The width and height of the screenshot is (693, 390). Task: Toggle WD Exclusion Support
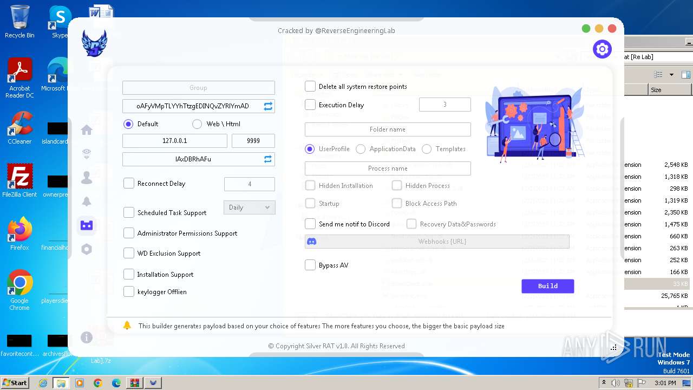click(129, 253)
